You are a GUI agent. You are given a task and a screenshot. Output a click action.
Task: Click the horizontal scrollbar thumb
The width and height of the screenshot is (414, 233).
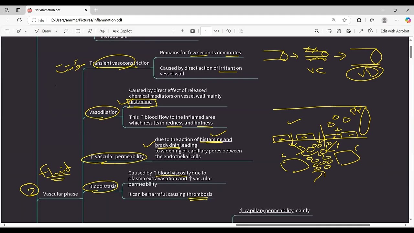(303, 225)
